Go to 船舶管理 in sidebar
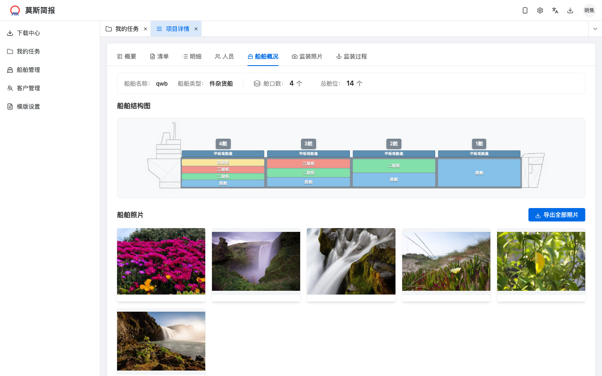The image size is (602, 376). (28, 70)
